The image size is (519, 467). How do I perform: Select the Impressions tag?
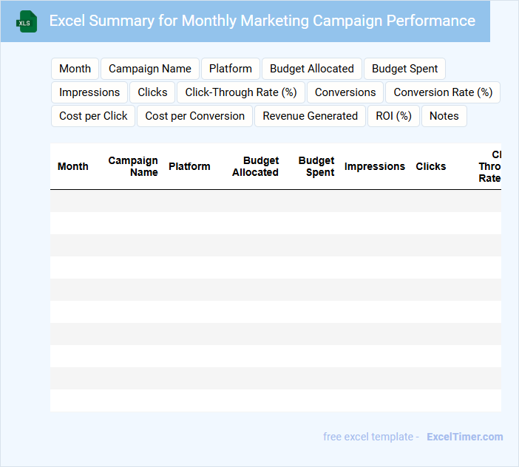click(x=89, y=92)
